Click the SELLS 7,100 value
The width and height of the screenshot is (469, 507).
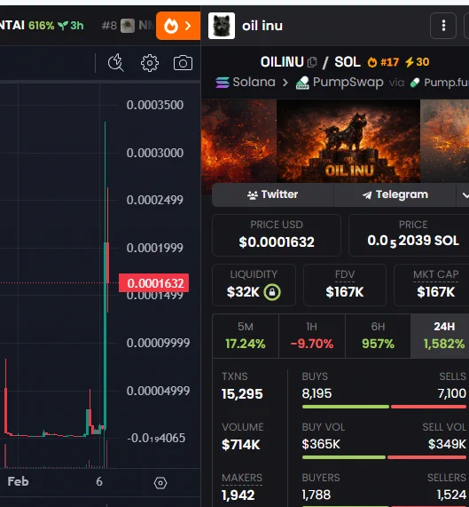click(x=452, y=393)
